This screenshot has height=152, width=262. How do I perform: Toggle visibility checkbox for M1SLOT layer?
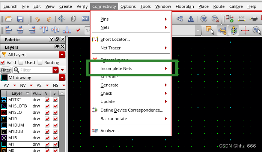click(47, 112)
